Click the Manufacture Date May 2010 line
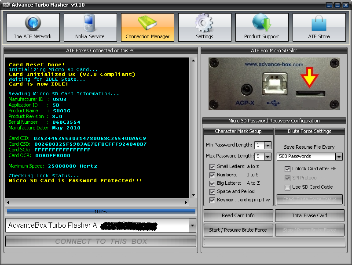This screenshot has width=352, height=265. pos(44,128)
